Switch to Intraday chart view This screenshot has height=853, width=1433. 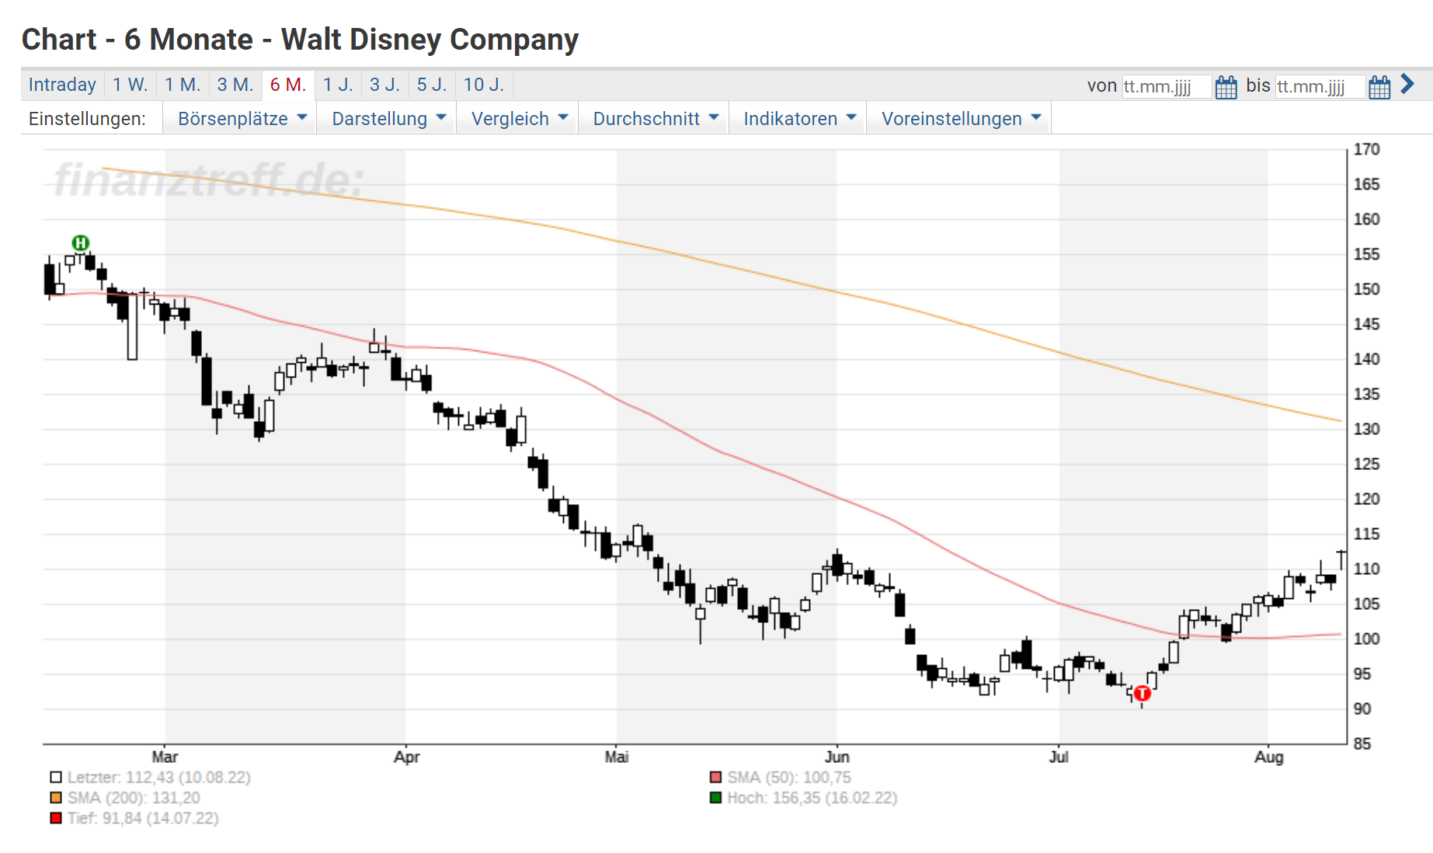tap(62, 85)
